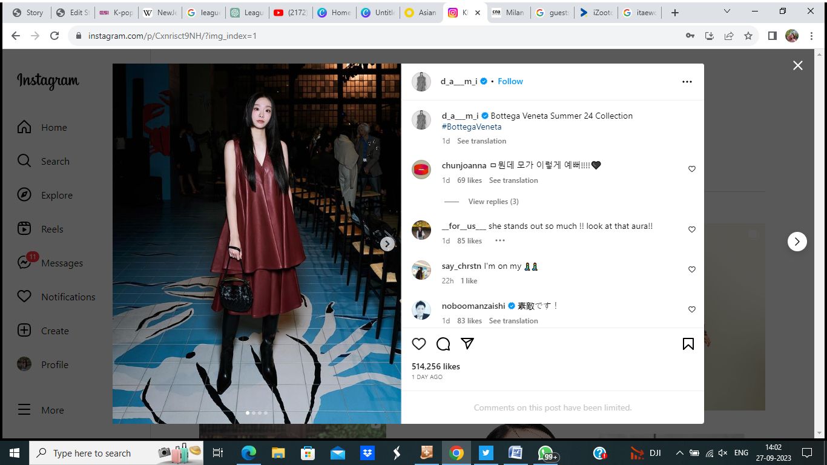Bookmark this page with star
Viewport: 827px width, 465px height.
[748, 36]
